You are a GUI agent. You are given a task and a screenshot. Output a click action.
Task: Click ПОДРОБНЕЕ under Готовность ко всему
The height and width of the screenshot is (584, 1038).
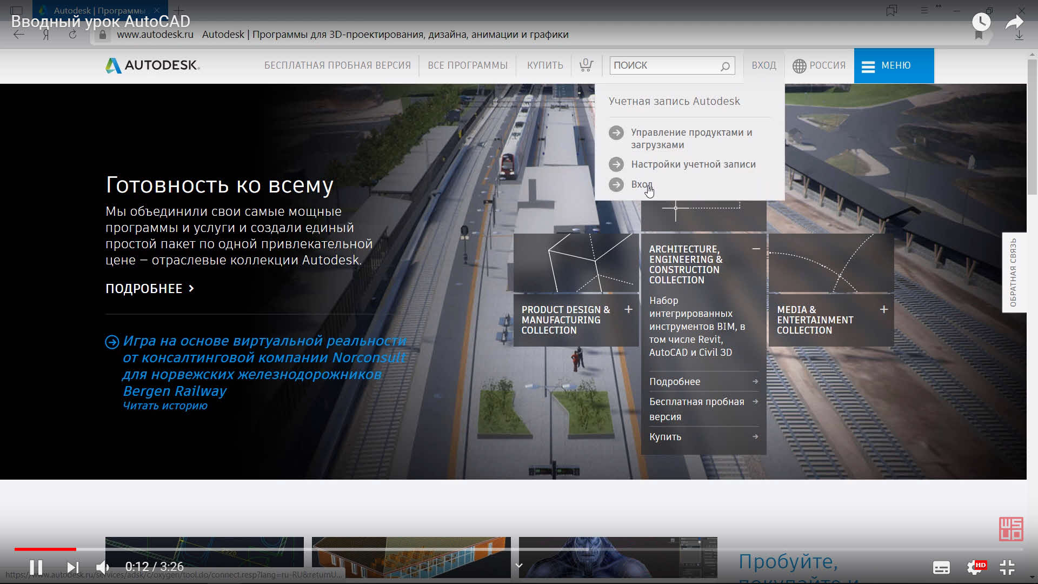[149, 289]
